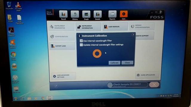Open Internet Explorer from taskbar

[x=22, y=99]
